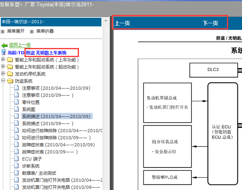Select 系统描述 (2010/04——2010/09) entry
The width and height of the screenshot is (242, 190).
click(56, 116)
